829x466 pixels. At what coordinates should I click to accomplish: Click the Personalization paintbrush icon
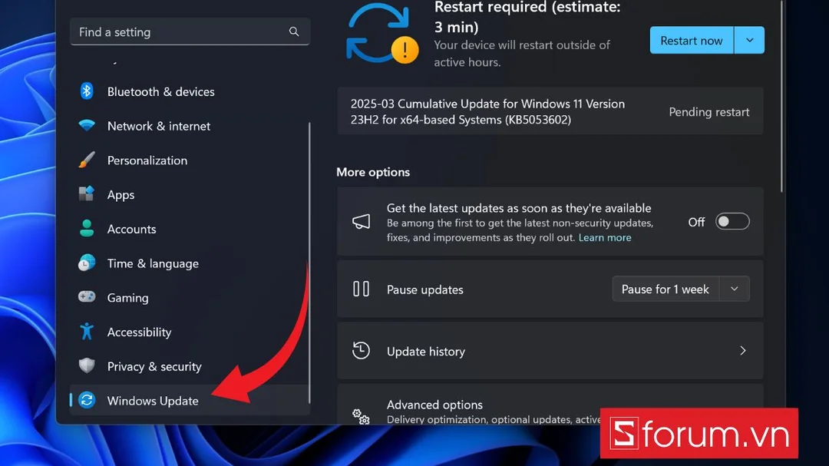click(87, 160)
